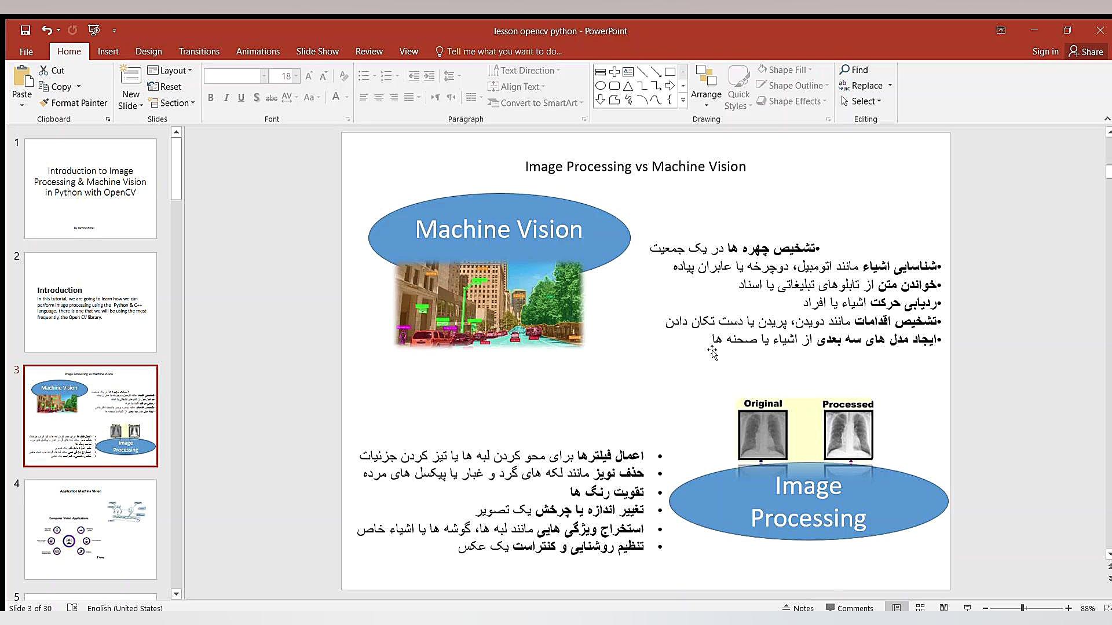Save the presentation with the Save icon
The width and height of the screenshot is (1112, 625).
[25, 31]
